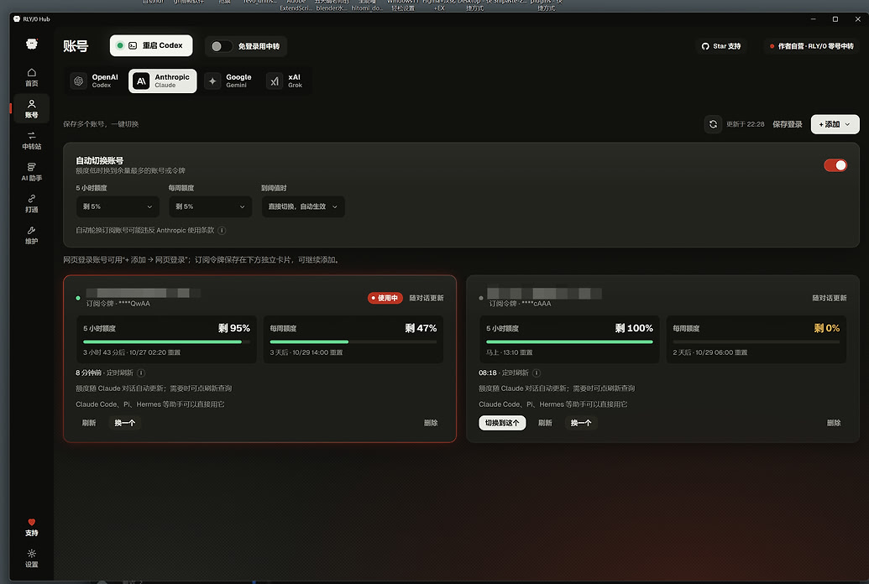Disable the 自动切换账号 red toggle
The width and height of the screenshot is (869, 584).
coord(835,165)
